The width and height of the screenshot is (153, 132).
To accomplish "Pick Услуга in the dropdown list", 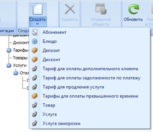I will (50, 114).
